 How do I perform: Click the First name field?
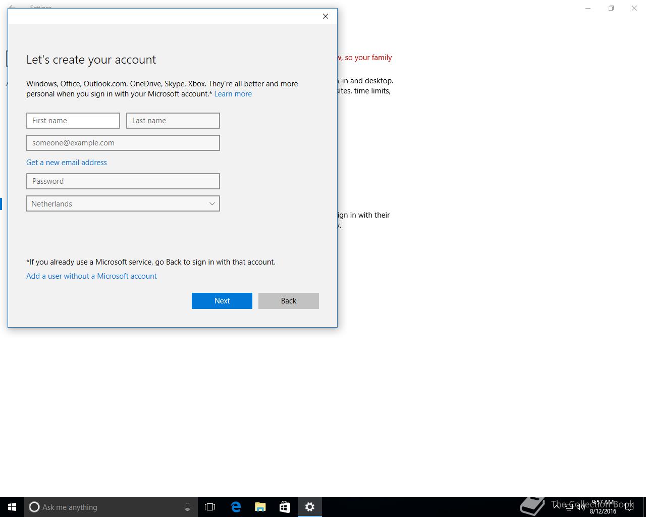[73, 121]
